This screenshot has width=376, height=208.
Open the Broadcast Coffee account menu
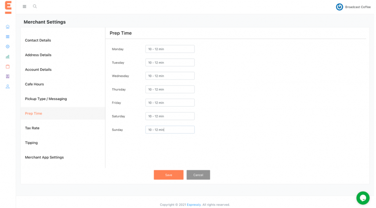point(353,7)
